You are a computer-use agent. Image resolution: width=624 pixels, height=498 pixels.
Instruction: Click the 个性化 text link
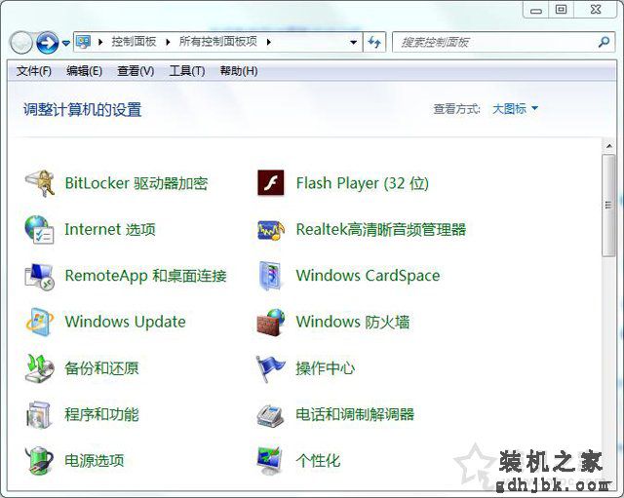pos(318,460)
